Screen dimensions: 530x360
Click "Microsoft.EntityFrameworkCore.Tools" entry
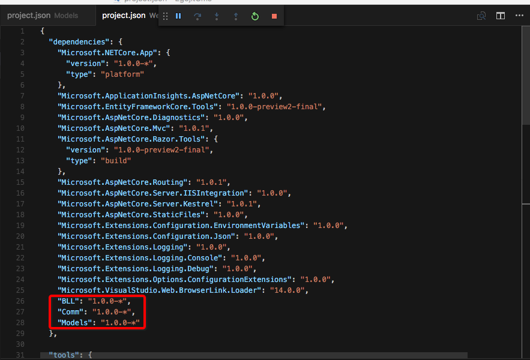[137, 107]
